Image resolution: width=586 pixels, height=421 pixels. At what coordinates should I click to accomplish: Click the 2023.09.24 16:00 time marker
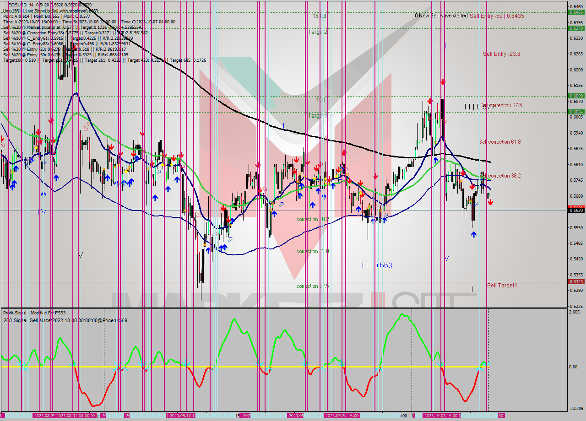point(342,416)
